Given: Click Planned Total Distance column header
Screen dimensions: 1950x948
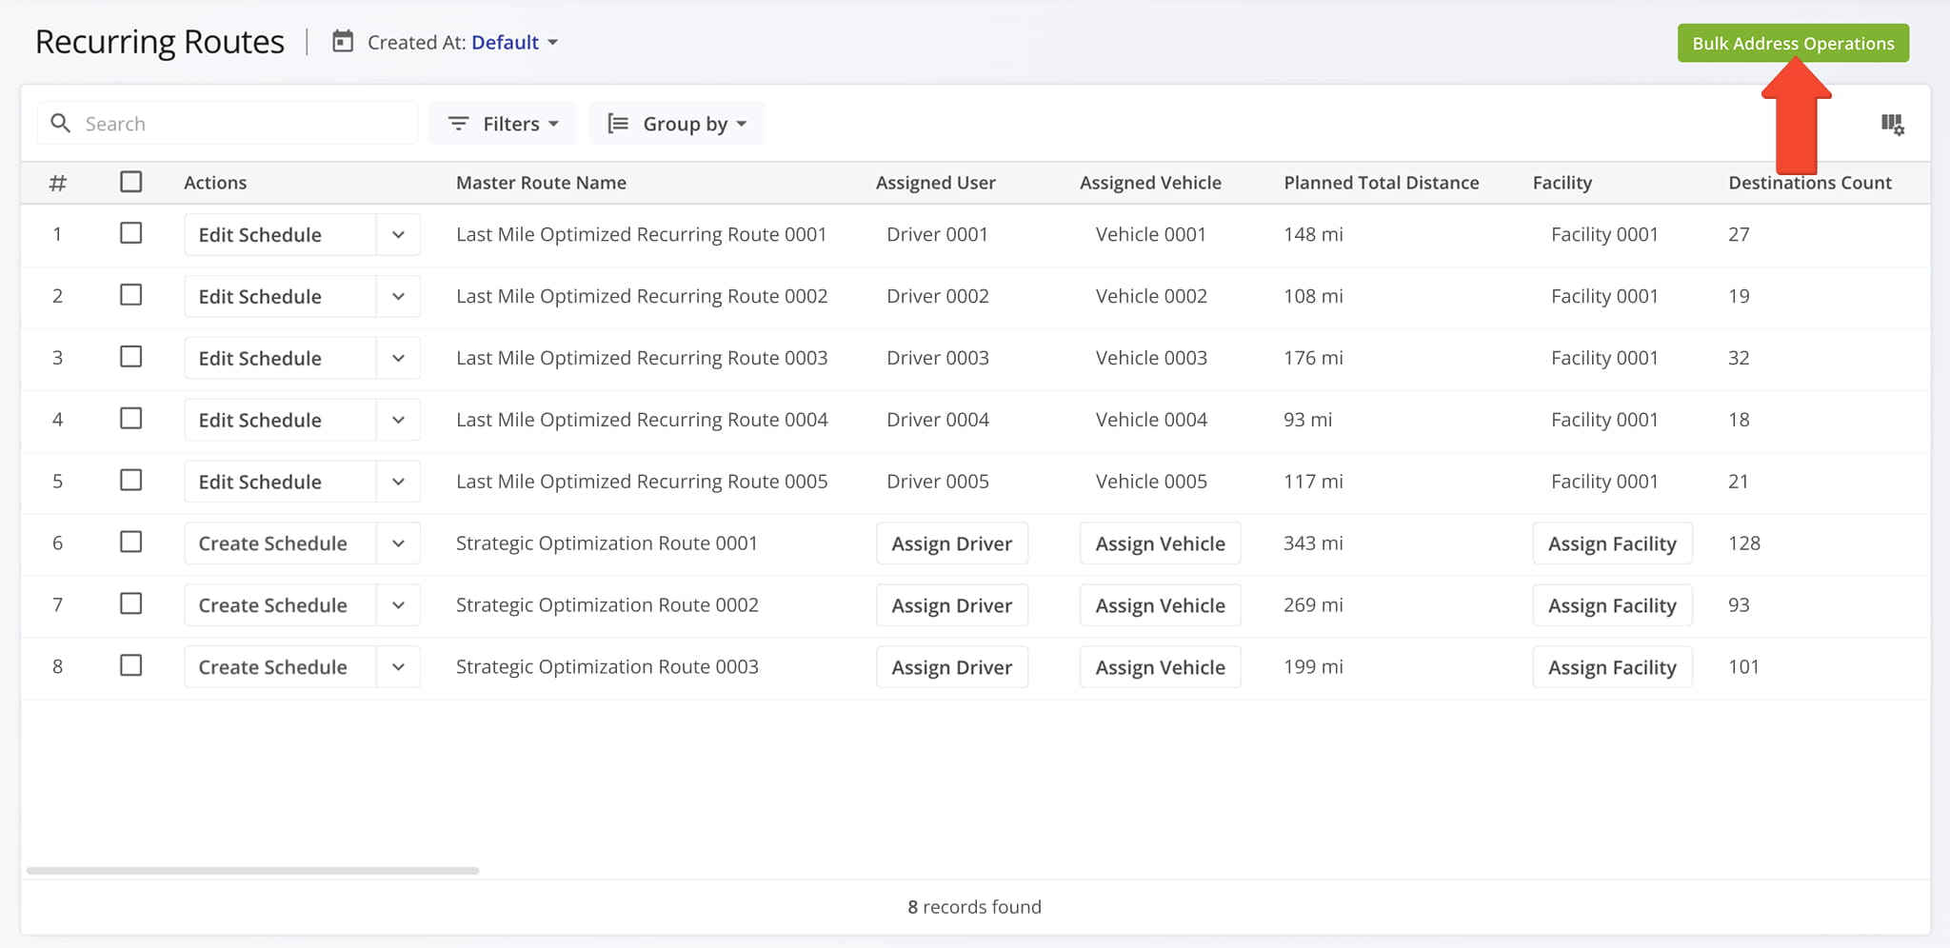Looking at the screenshot, I should [x=1382, y=183].
